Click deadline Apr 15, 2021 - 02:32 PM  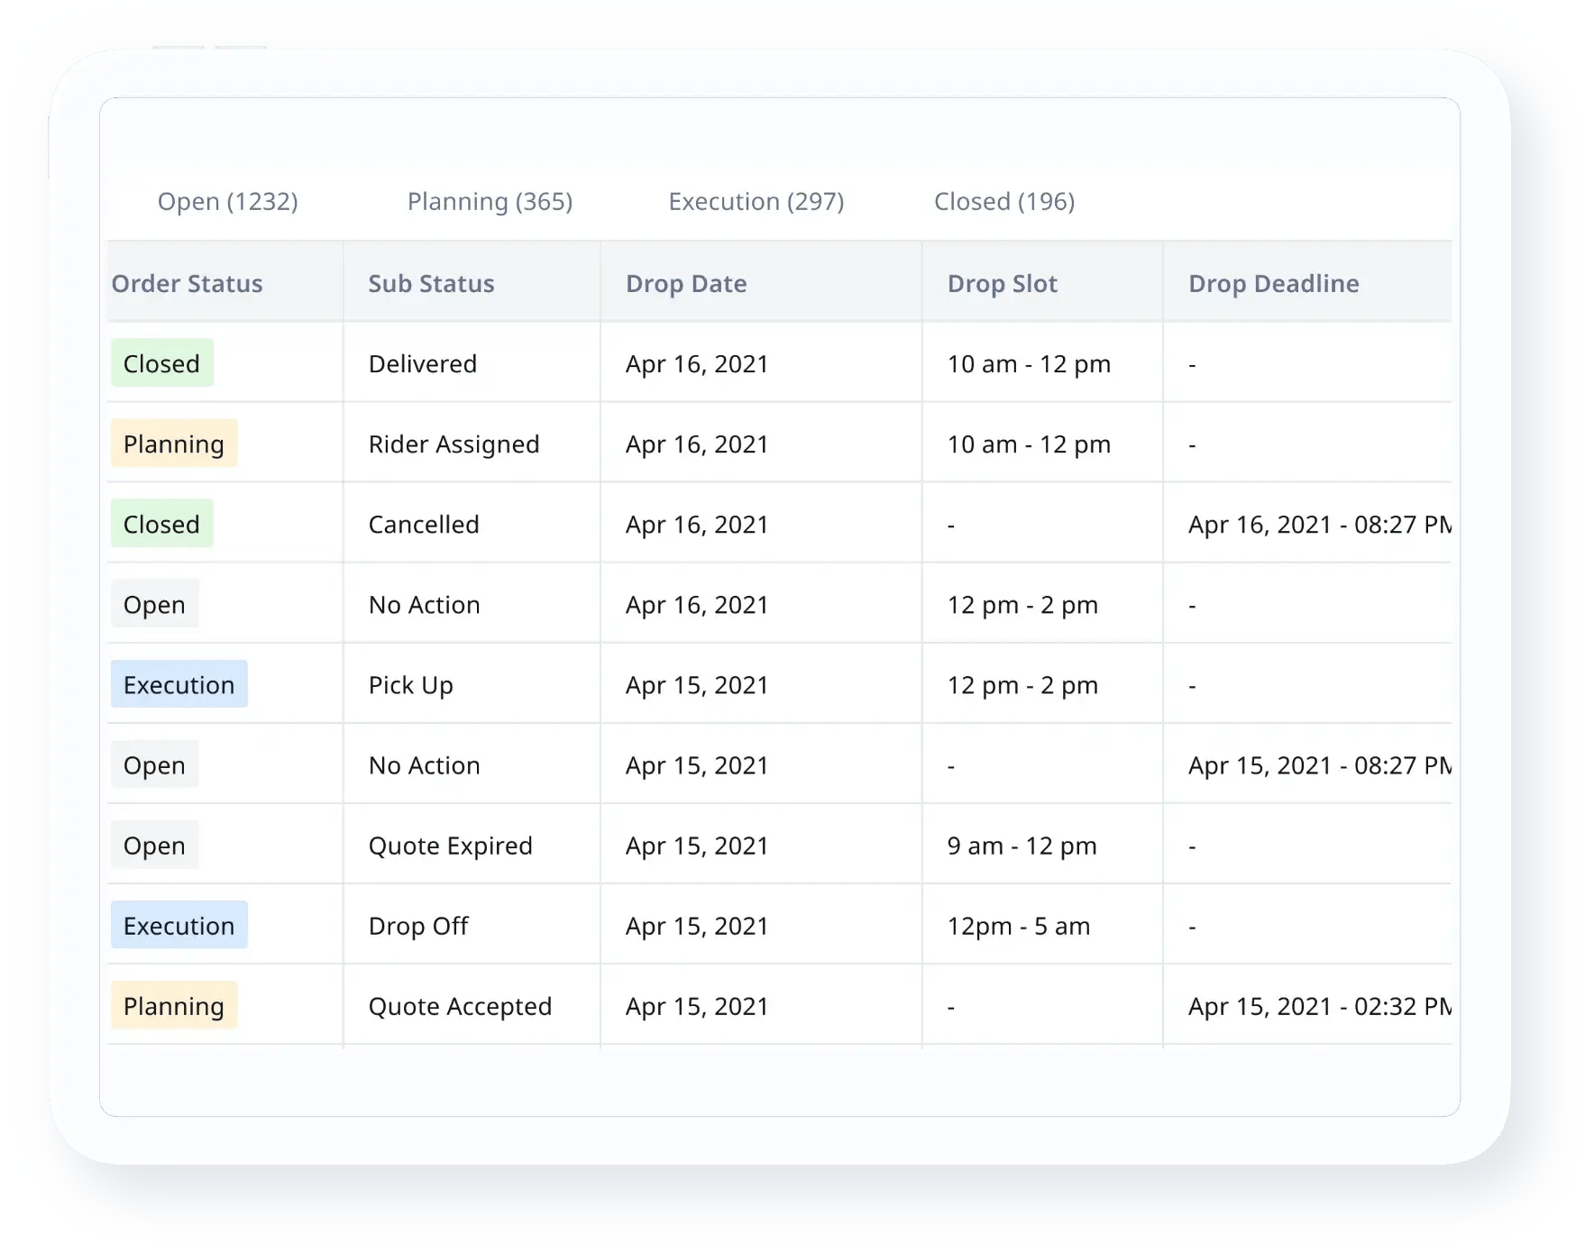pos(1319,1006)
